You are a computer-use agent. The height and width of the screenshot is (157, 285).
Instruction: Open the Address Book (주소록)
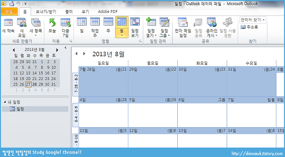[249, 27]
